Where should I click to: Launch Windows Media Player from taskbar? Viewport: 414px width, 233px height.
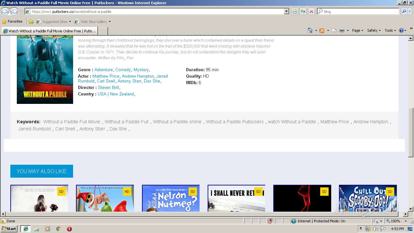point(48,229)
